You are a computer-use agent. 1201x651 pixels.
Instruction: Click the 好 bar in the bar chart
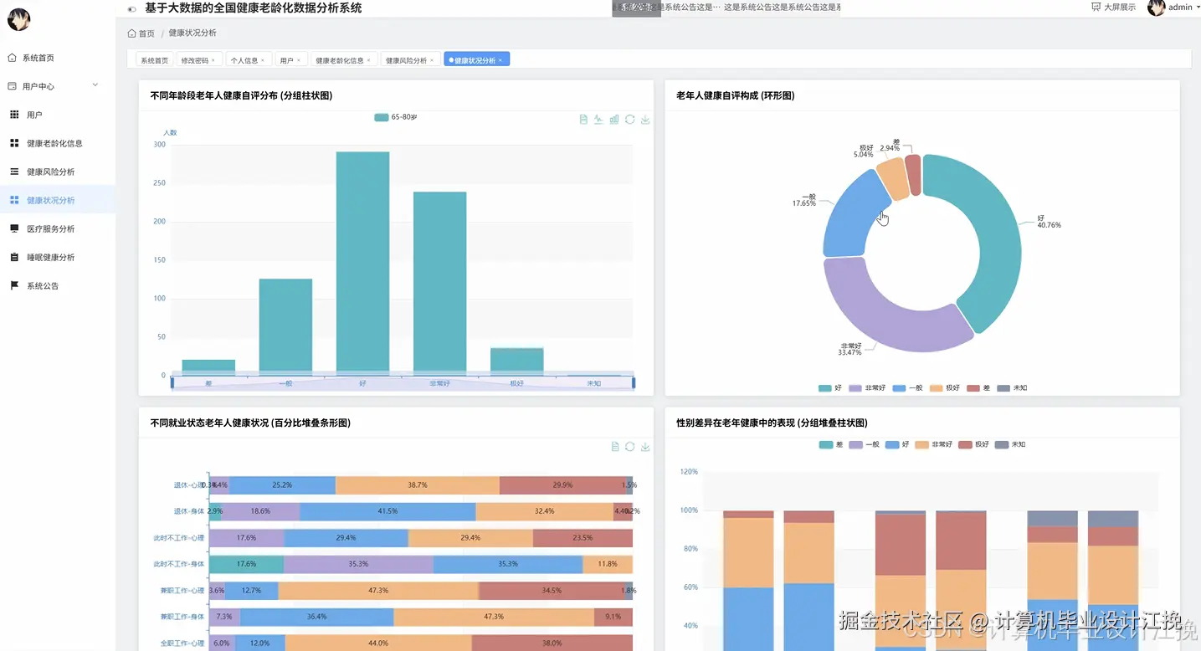tap(362, 264)
